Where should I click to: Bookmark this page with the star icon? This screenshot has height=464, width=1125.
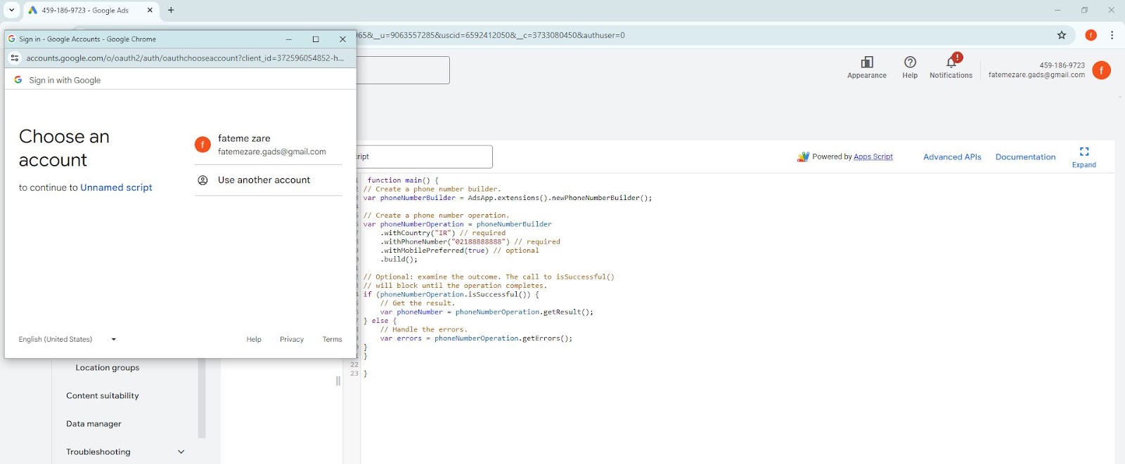tap(1062, 35)
